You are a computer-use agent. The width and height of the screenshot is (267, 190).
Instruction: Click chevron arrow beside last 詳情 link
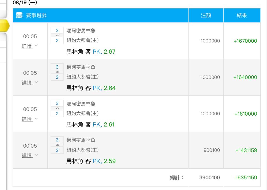pos(36,155)
